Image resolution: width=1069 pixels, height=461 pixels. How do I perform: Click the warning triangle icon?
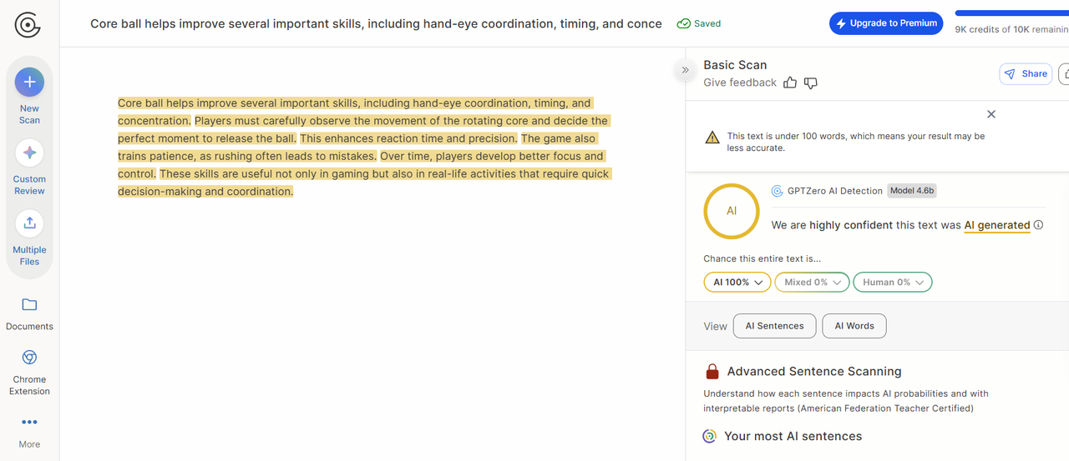point(712,138)
